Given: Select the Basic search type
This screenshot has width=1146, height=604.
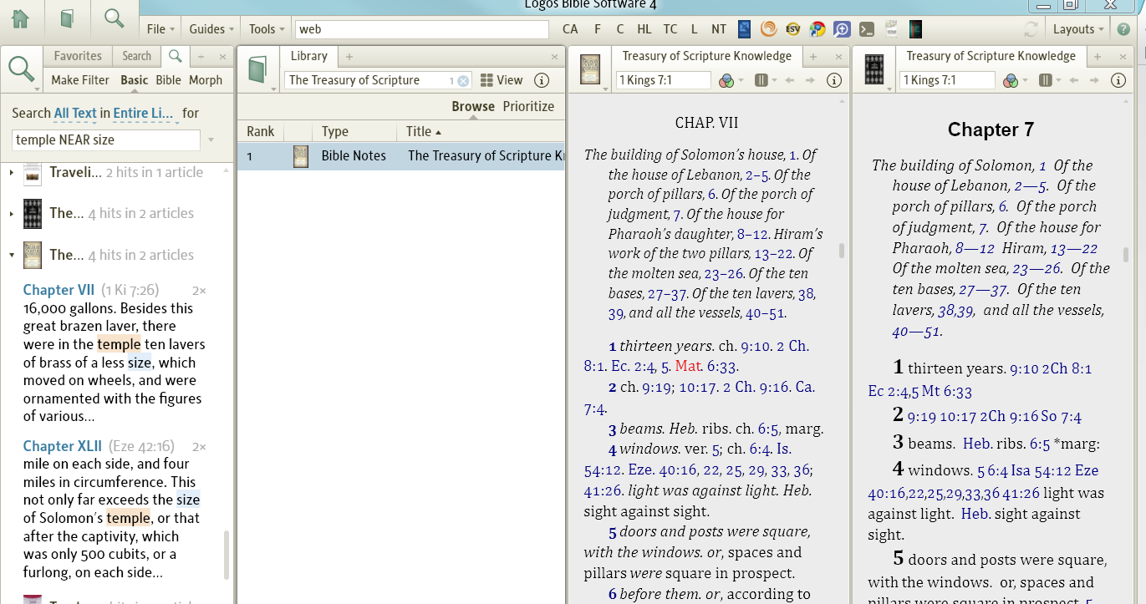Looking at the screenshot, I should (134, 80).
